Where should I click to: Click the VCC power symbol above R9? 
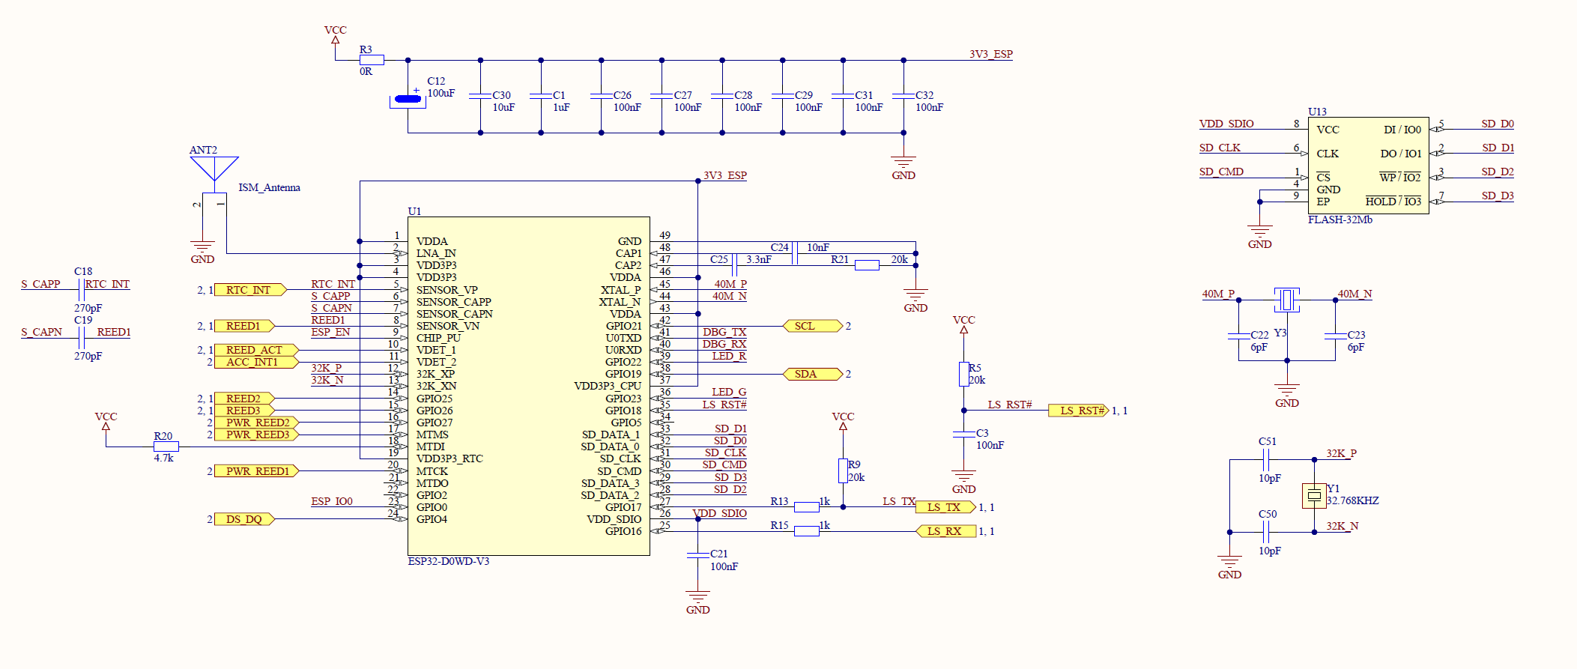pos(843,420)
